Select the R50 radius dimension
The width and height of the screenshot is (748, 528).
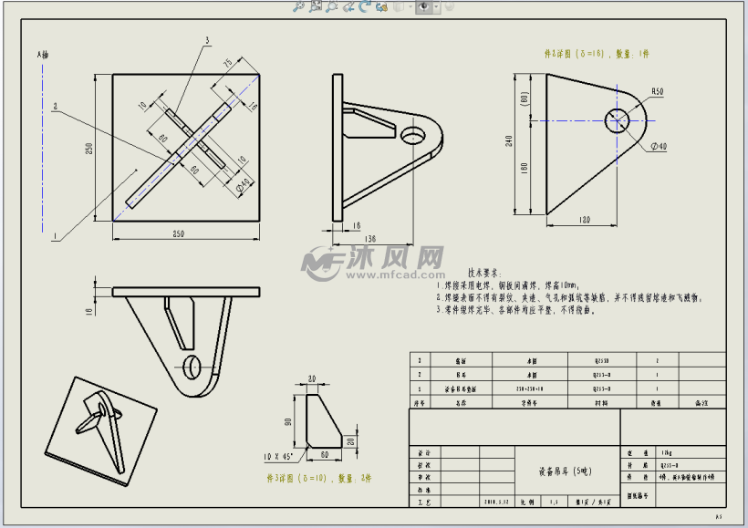[x=657, y=91]
